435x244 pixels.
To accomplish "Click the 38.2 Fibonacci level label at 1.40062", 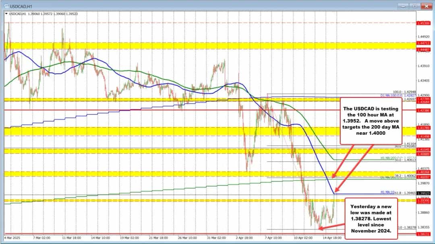I will coord(405,176).
